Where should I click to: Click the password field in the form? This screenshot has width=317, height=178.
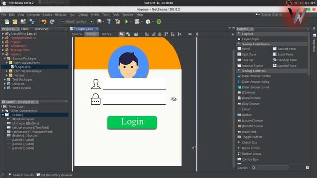point(134,99)
